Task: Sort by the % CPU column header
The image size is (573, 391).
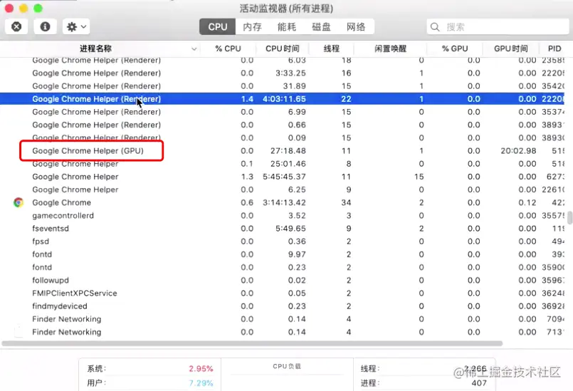Action: 228,48
